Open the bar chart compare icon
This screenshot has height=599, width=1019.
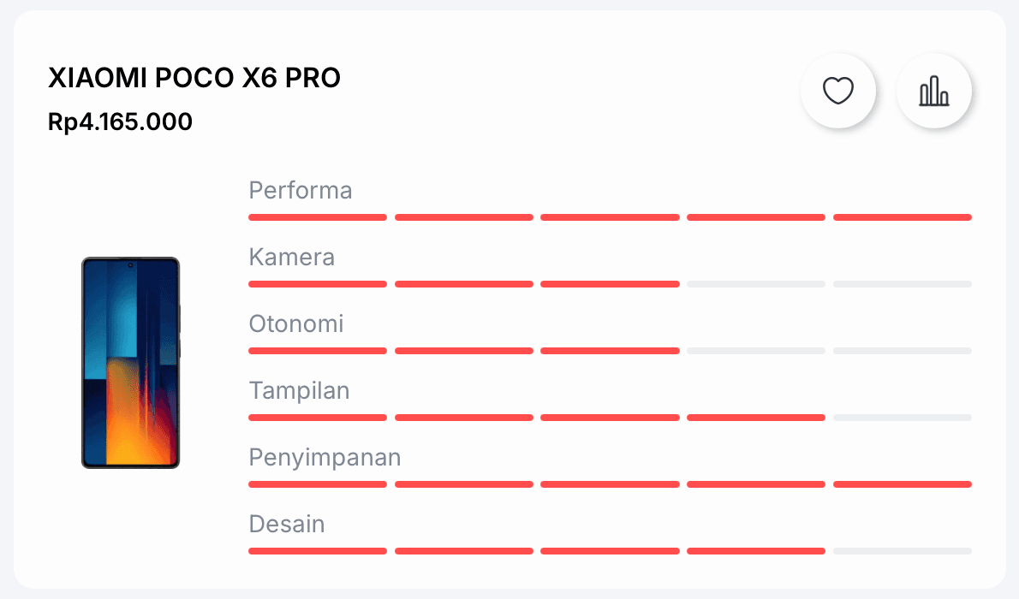934,91
